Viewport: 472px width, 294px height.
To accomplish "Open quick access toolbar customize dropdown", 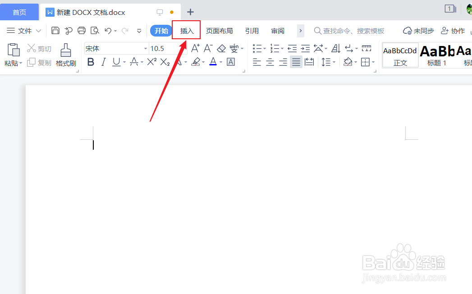I will click(x=139, y=31).
